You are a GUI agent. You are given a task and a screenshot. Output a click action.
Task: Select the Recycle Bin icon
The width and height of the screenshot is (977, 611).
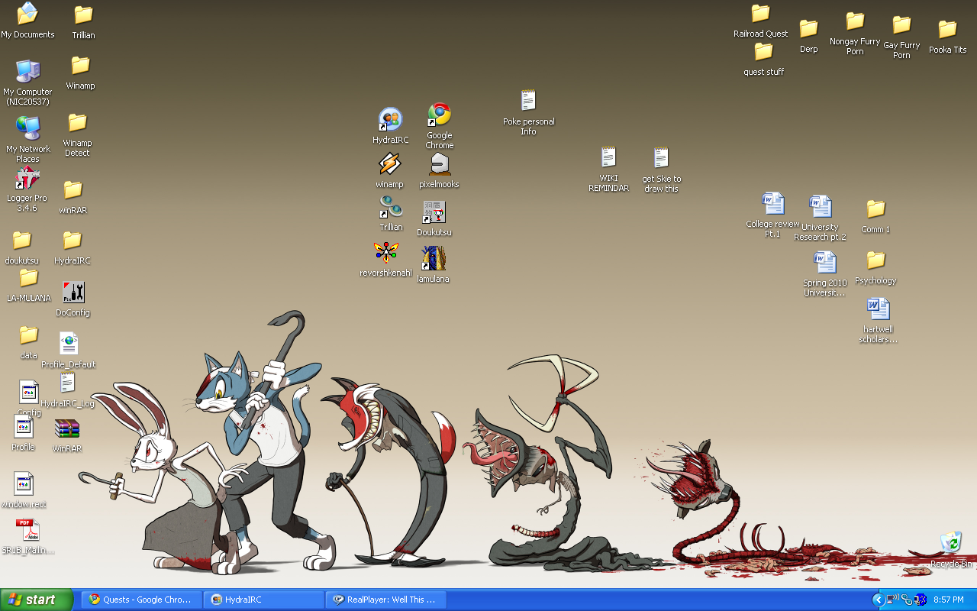pyautogui.click(x=951, y=543)
